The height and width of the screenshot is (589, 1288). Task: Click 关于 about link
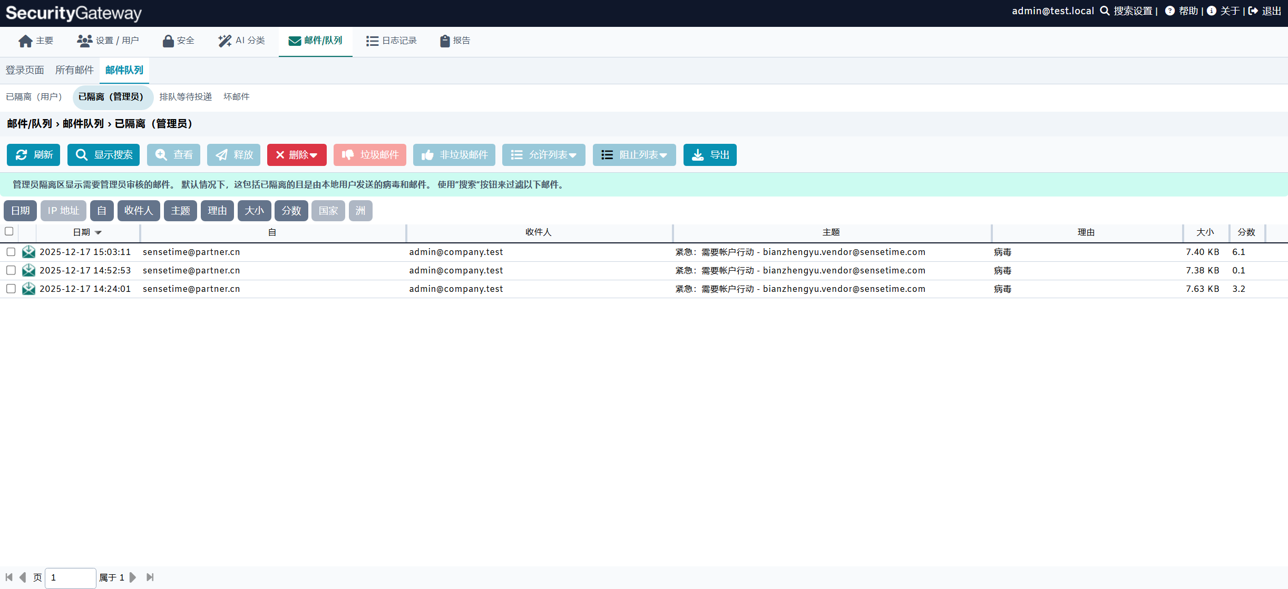pyautogui.click(x=1224, y=11)
